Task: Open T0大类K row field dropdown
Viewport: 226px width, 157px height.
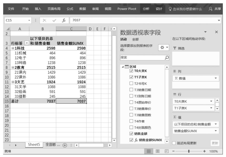Action: [x=211, y=101]
